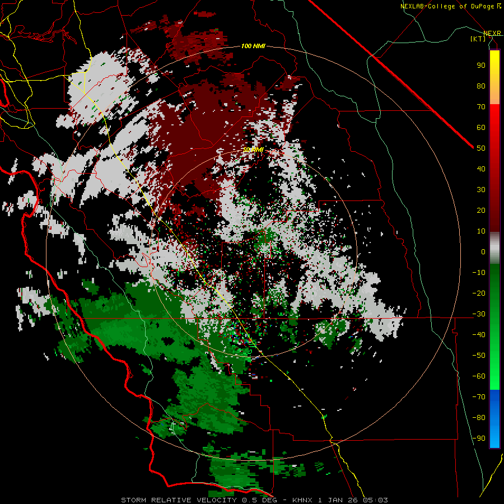Click the -20 value on the velocity scale
The height and width of the screenshot is (504, 504).
479,293
